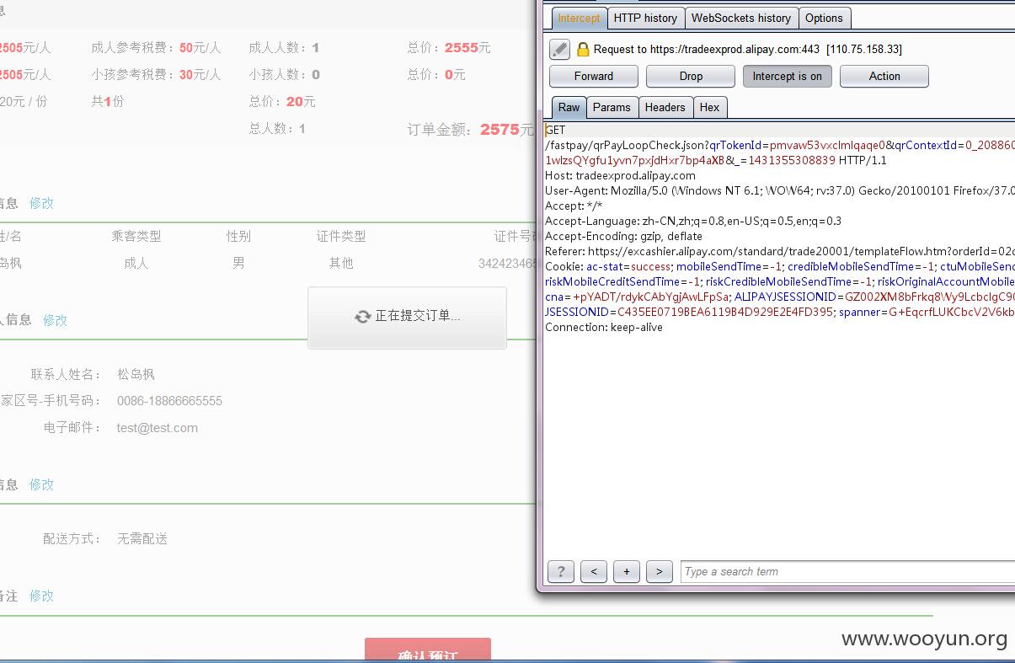Click the email text test@test.com
Image resolution: width=1015 pixels, height=663 pixels.
coord(158,428)
